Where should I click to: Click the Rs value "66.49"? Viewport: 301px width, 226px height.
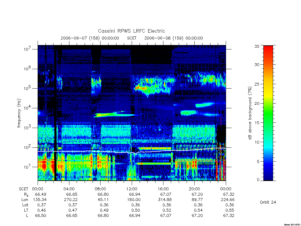pyautogui.click(x=41, y=194)
